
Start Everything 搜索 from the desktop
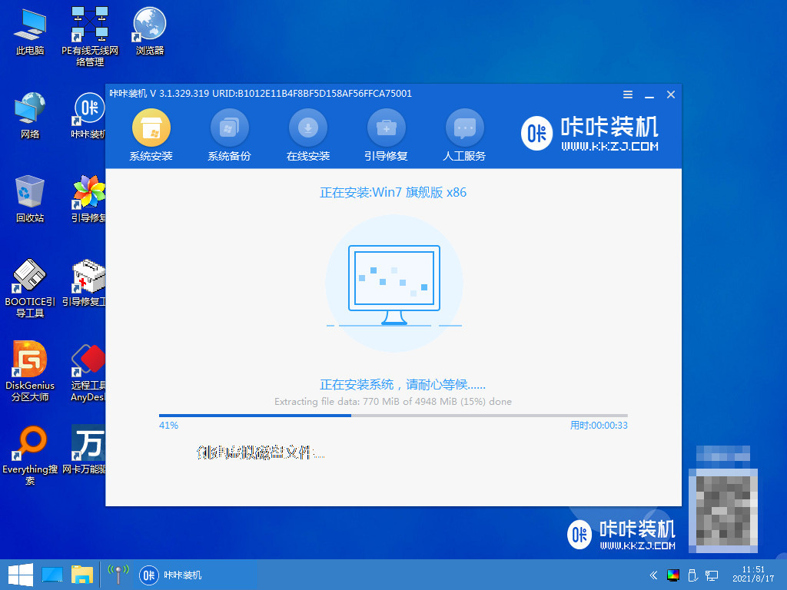click(x=29, y=453)
